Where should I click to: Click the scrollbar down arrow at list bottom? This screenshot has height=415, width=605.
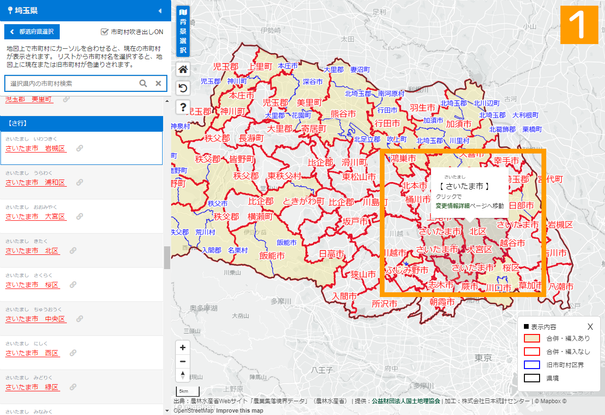167,411
